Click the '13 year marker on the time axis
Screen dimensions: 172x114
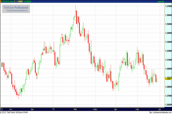53,109
